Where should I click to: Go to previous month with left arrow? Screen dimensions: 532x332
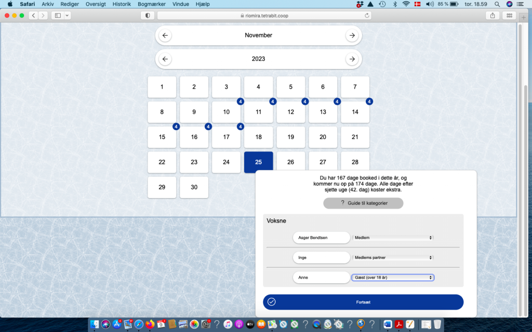click(165, 35)
